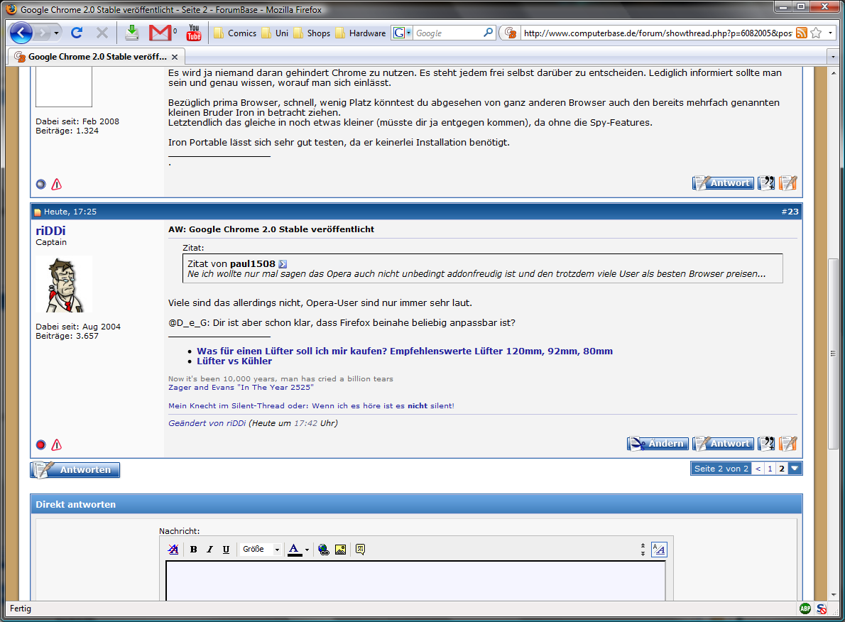Toggle the bookmark star in address bar

[816, 33]
